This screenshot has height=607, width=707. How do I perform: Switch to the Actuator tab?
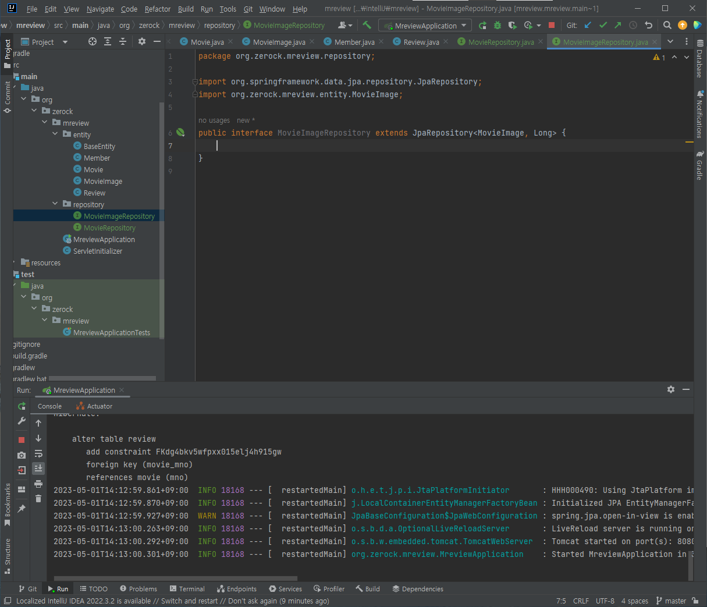94,406
